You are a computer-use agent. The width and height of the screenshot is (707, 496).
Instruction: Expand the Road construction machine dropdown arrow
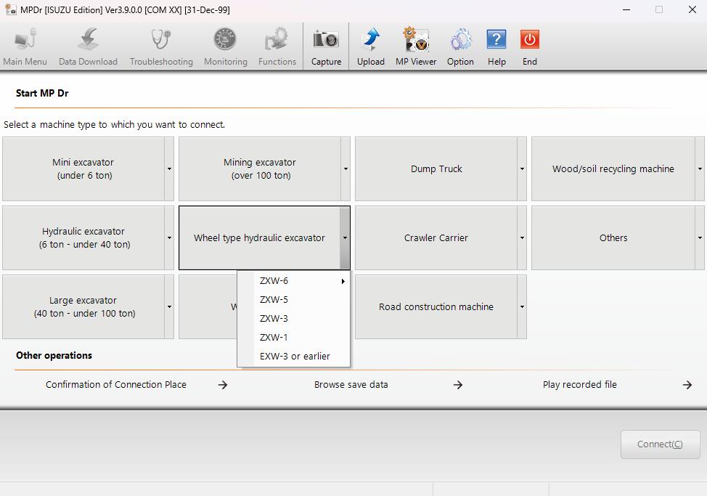pos(522,306)
